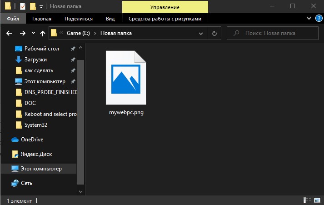324x205 pixels.
Task: Open Customize Quick Access Toolbar dropdown
Action: coord(41,7)
